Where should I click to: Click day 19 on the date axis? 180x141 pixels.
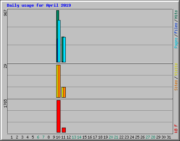[105, 137]
